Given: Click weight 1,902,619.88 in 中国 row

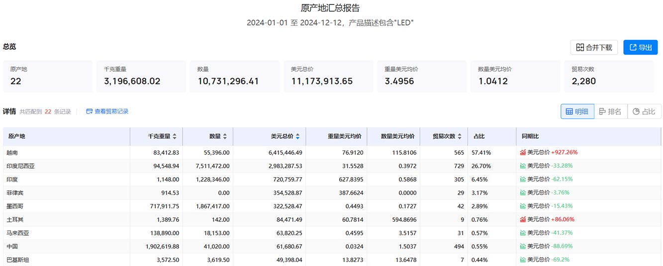Looking at the screenshot, I should (162, 246).
